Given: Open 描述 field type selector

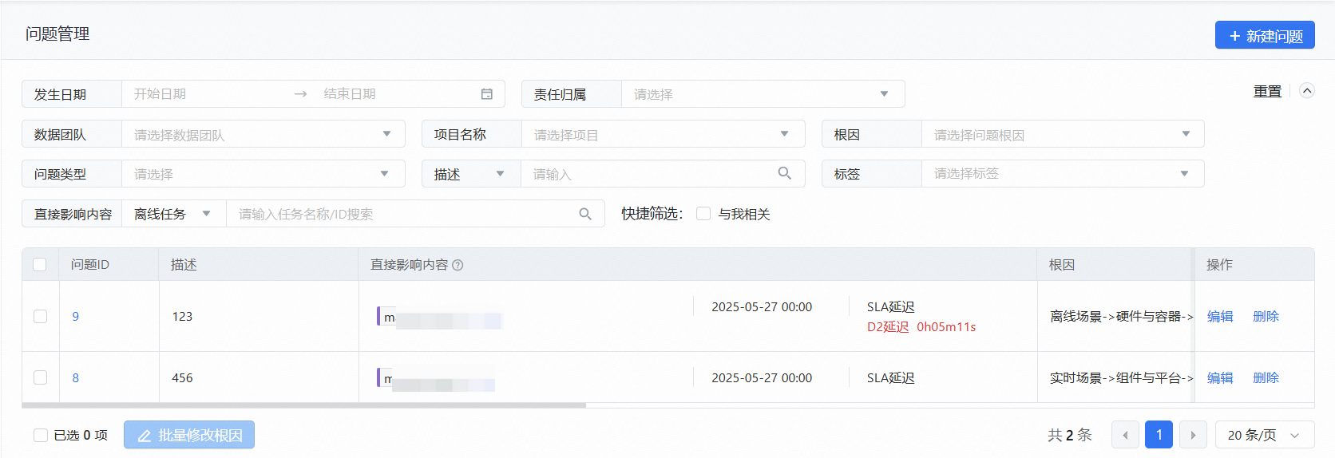Looking at the screenshot, I should pyautogui.click(x=471, y=174).
